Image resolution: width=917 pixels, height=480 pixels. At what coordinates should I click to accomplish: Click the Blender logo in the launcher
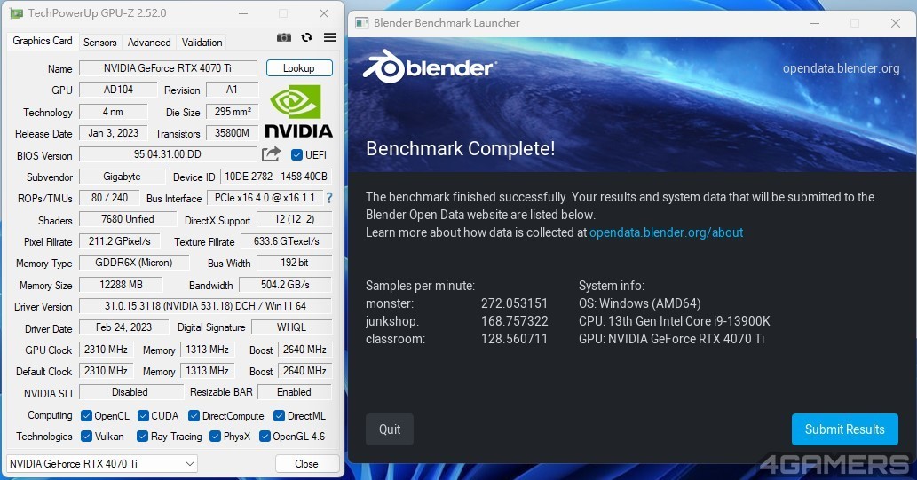pyautogui.click(x=430, y=67)
